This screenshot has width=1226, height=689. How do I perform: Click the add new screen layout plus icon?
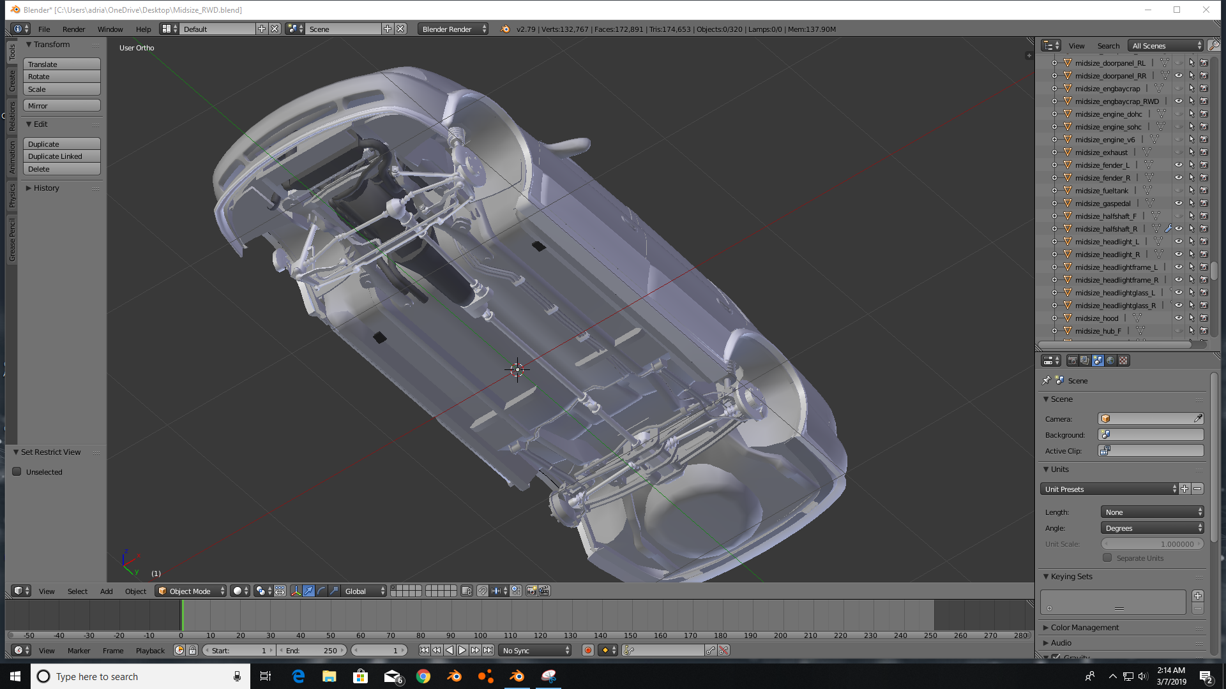pos(262,29)
